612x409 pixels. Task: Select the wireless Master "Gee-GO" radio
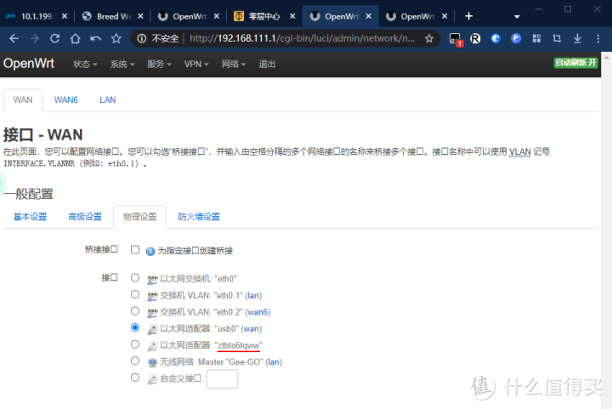[x=135, y=361]
